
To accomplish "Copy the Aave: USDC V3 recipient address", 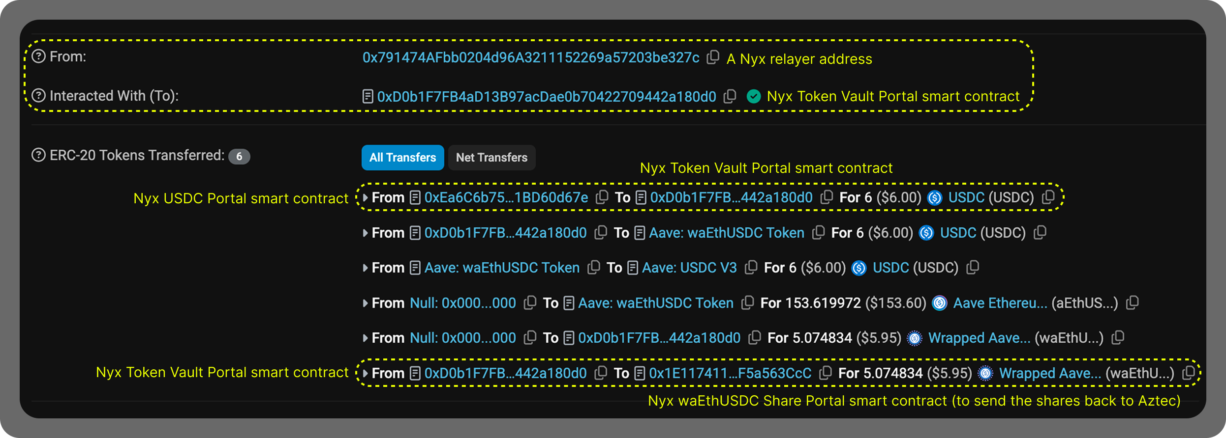I will coord(751,268).
